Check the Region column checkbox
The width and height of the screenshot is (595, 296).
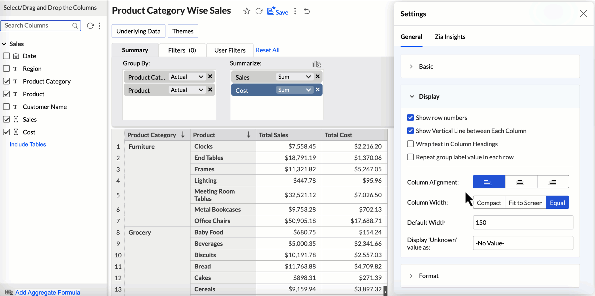click(x=7, y=68)
